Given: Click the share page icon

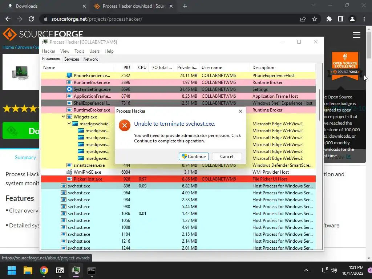Looking at the screenshot, I should [303, 19].
